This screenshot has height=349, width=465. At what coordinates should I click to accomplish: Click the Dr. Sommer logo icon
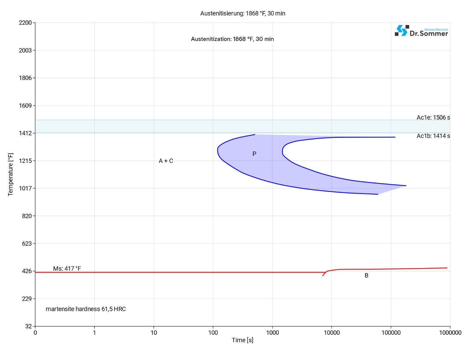(x=402, y=31)
